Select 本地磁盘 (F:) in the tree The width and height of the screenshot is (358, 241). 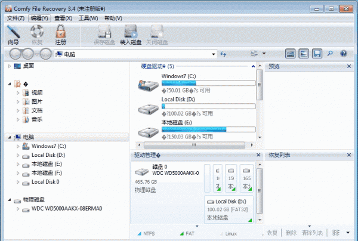point(47,173)
